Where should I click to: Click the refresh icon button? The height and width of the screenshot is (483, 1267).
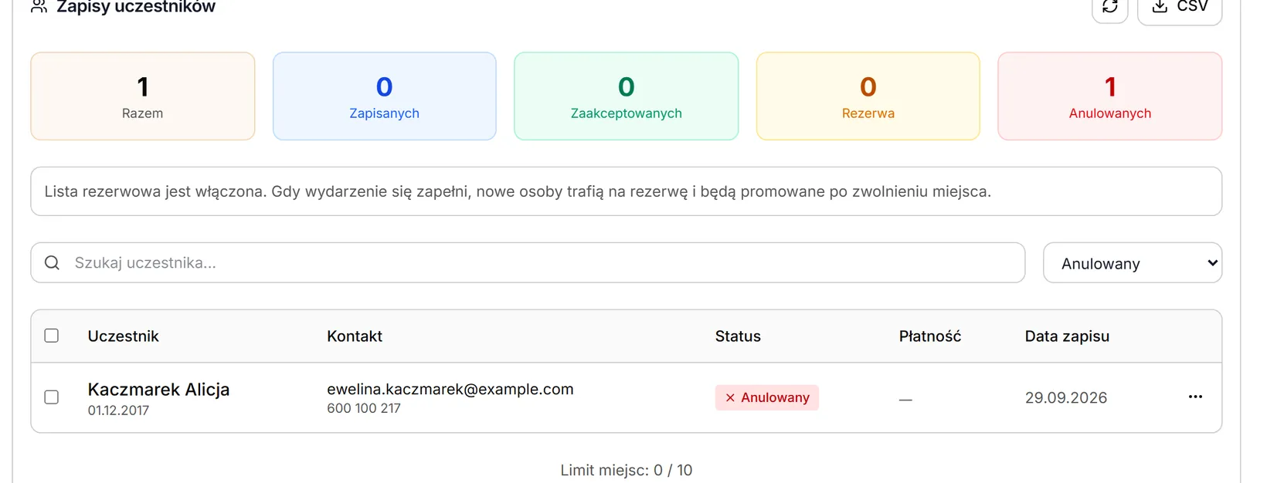pos(1109,8)
